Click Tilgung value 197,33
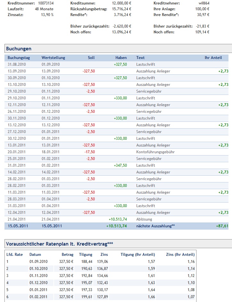This screenshot has height=302, width=232. [x=87, y=290]
